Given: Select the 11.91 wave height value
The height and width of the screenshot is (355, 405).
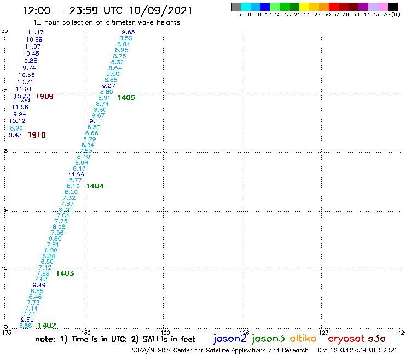Looking at the screenshot, I should [x=24, y=89].
